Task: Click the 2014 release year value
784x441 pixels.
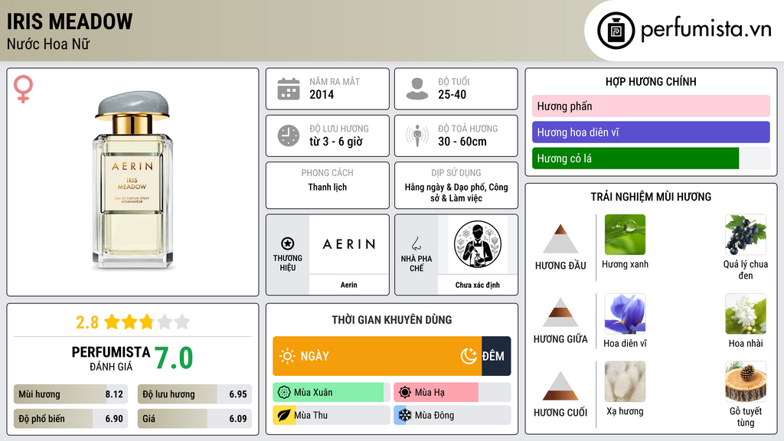Action: tap(322, 94)
